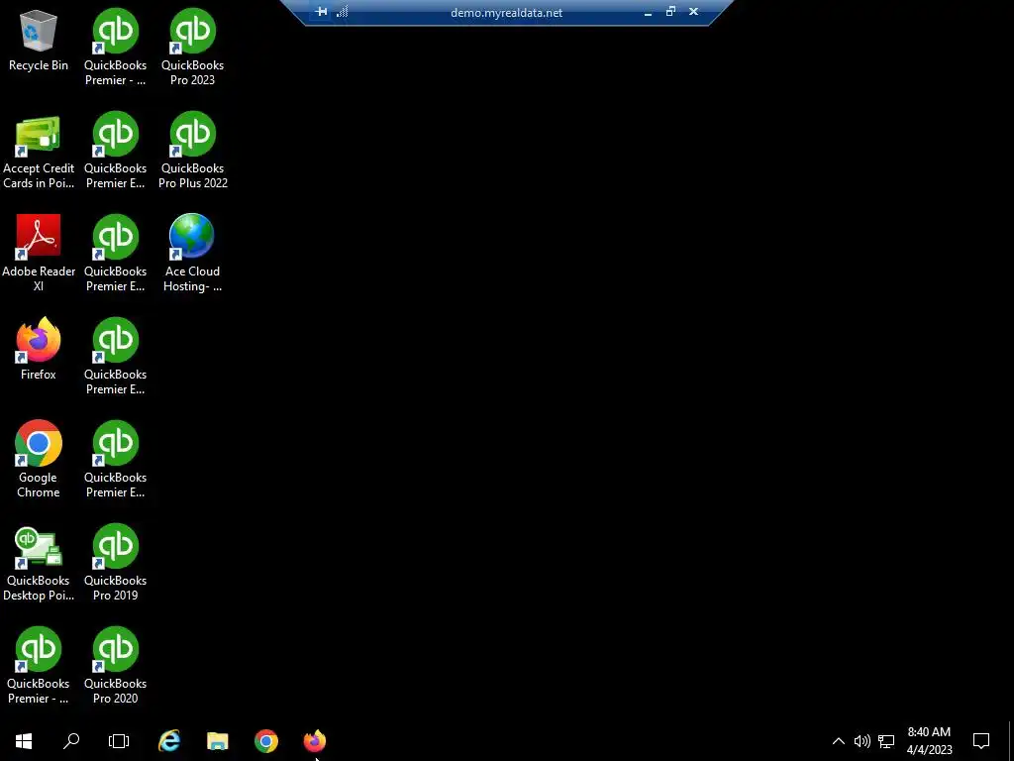Screen dimensions: 1014x761
Task: Launch Internet Explorer from the taskbar
Action: [168, 741]
